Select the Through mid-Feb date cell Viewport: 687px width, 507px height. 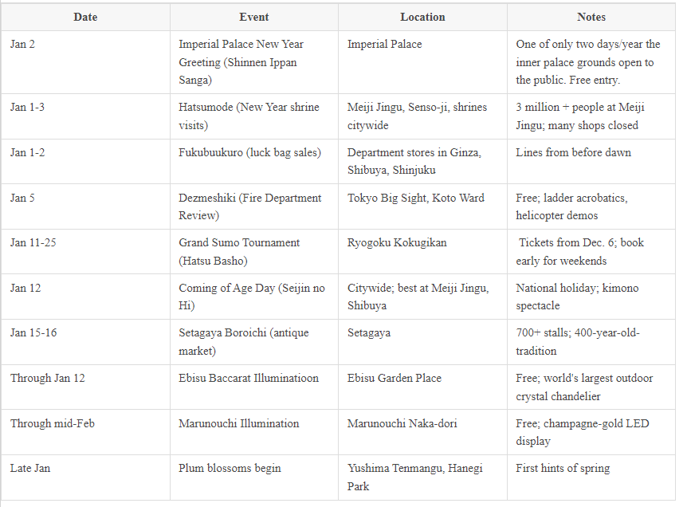coord(85,432)
